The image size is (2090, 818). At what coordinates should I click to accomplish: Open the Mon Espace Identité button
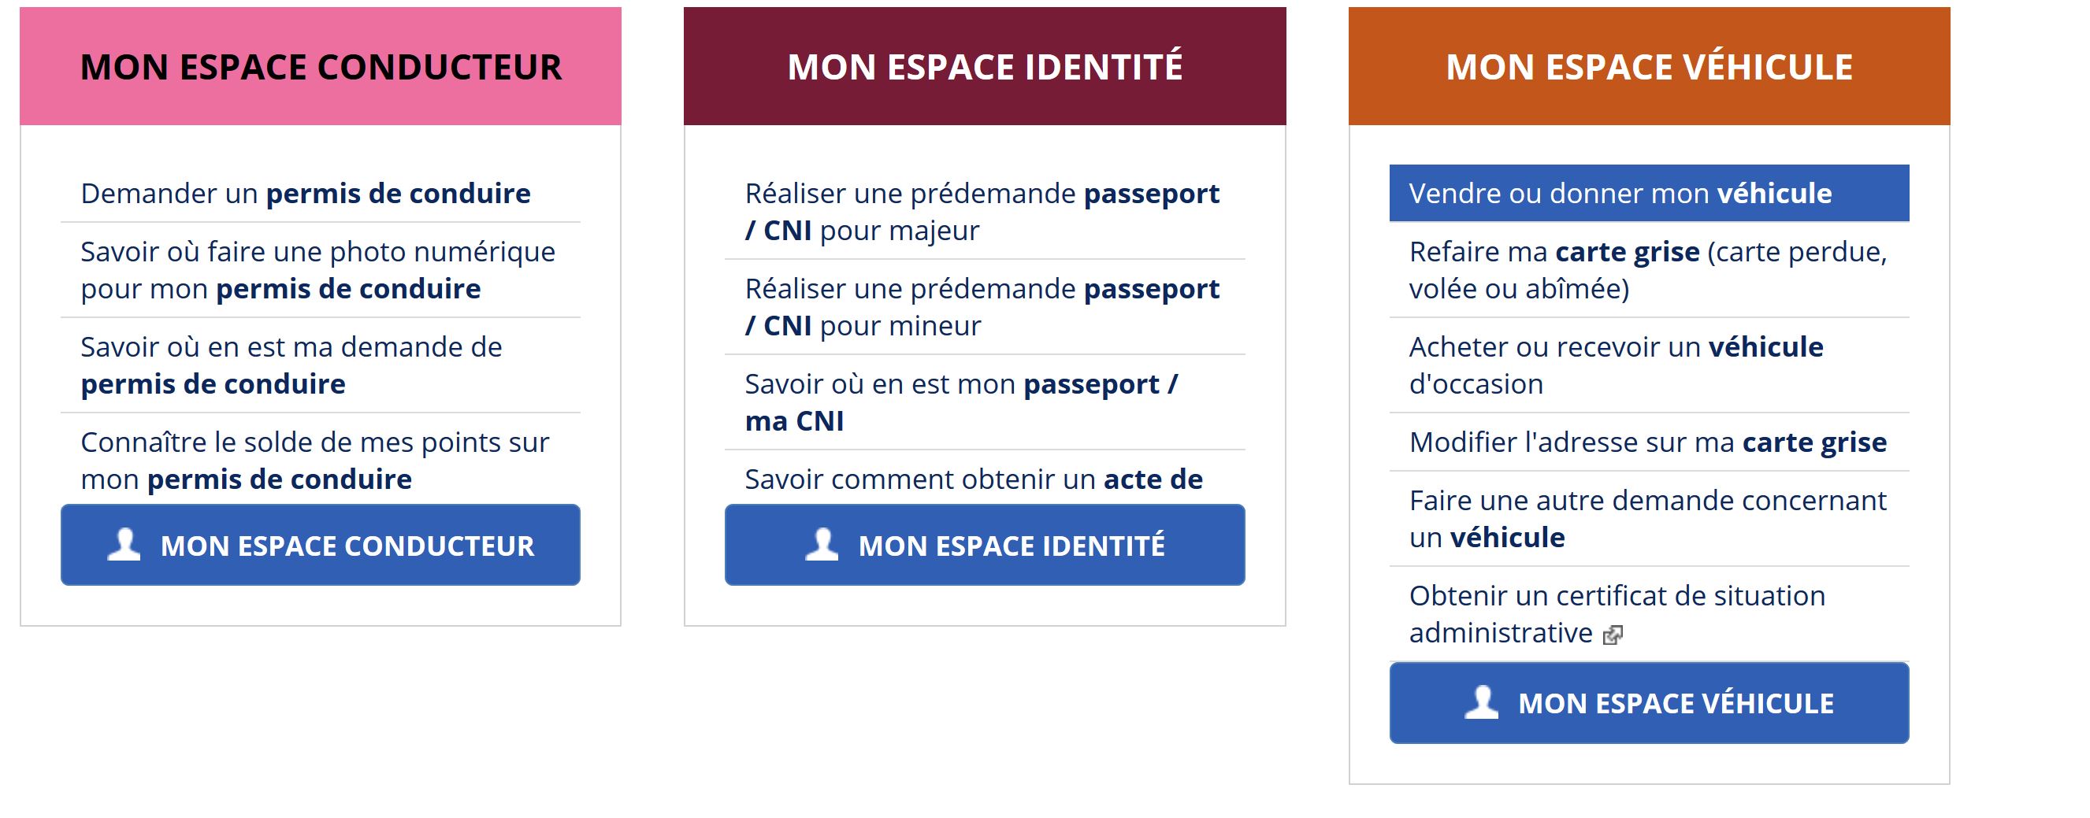pos(984,545)
